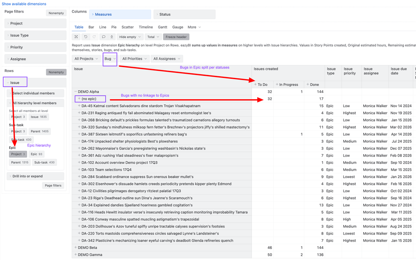Expand DA-284 Scabbard ordinance plus icon
Viewport: 416px width, 260px height.
(x=79, y=177)
